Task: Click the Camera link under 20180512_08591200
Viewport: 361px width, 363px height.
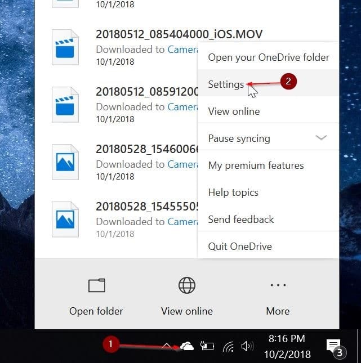Action: (183, 107)
